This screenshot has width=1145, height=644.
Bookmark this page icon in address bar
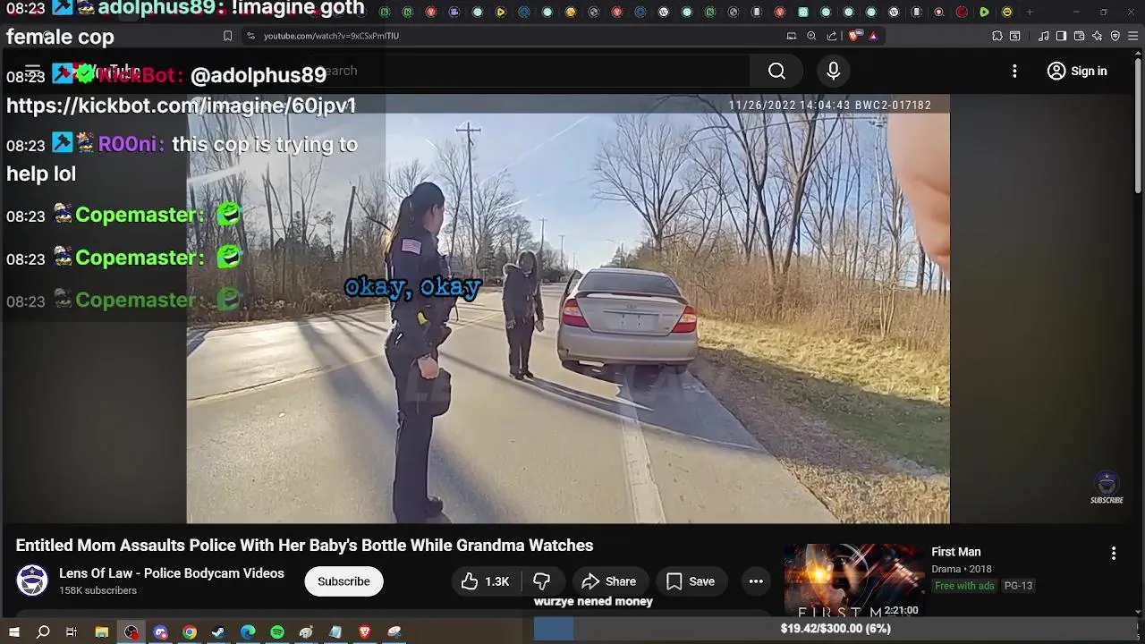(x=227, y=36)
